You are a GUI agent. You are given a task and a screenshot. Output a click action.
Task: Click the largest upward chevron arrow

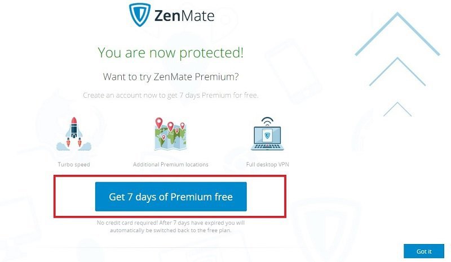[x=397, y=34]
